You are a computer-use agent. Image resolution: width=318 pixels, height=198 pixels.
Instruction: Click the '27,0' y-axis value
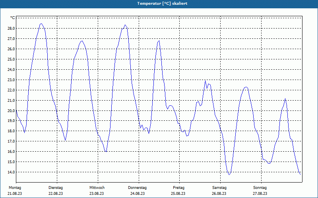(x=11, y=39)
